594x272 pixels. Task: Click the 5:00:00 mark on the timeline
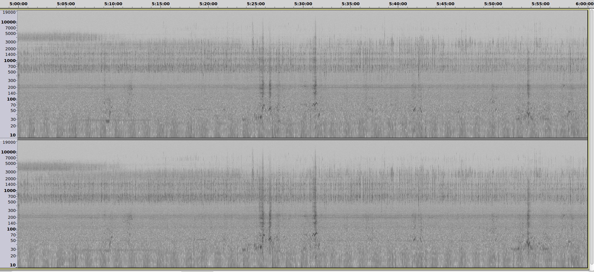coord(18,4)
